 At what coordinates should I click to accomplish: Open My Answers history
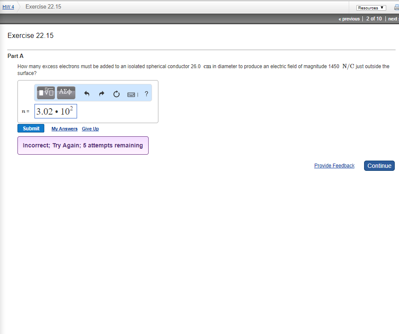coord(64,129)
